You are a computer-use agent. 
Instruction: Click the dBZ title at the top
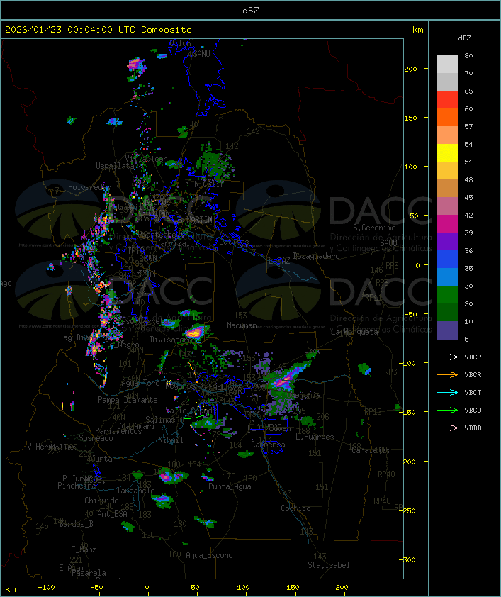tap(250, 9)
